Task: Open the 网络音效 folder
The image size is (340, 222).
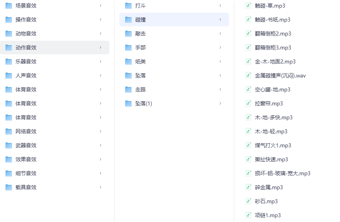Action: 26,131
